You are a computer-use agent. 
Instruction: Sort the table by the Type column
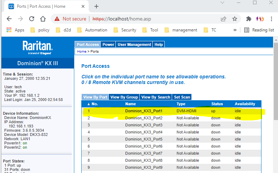[x=181, y=104]
